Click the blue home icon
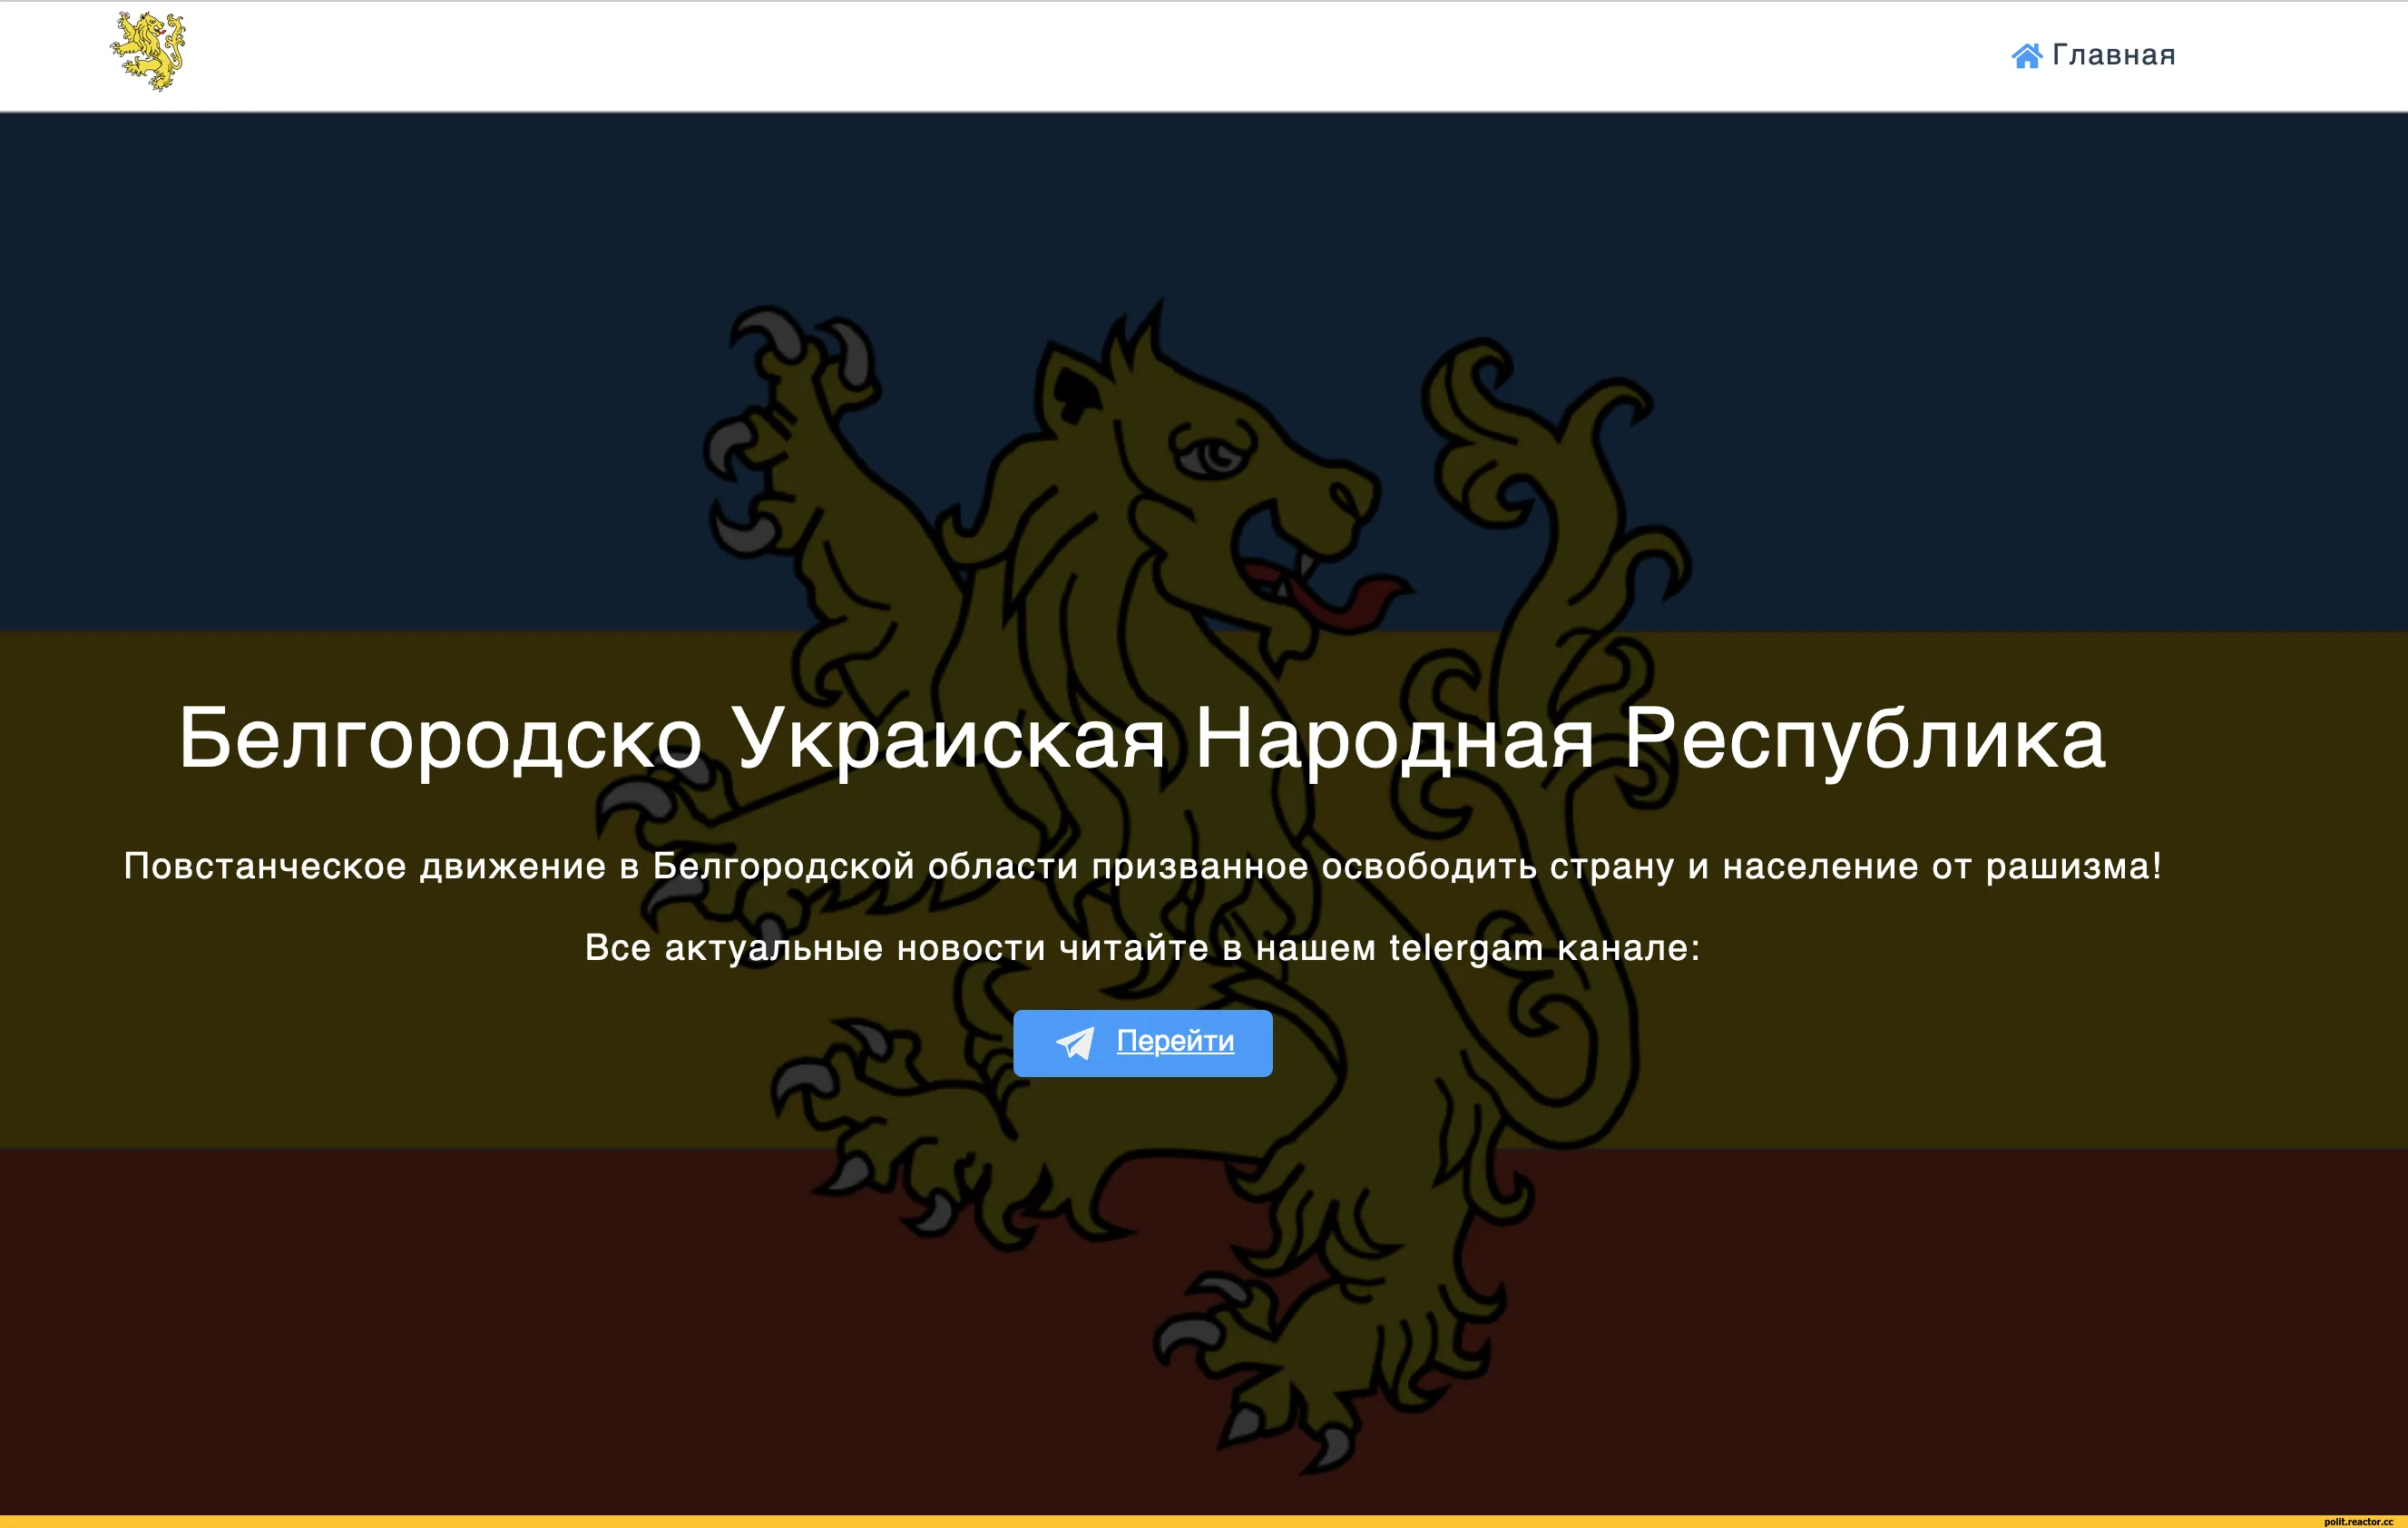Screen dimensions: 2408x1528 2026,55
